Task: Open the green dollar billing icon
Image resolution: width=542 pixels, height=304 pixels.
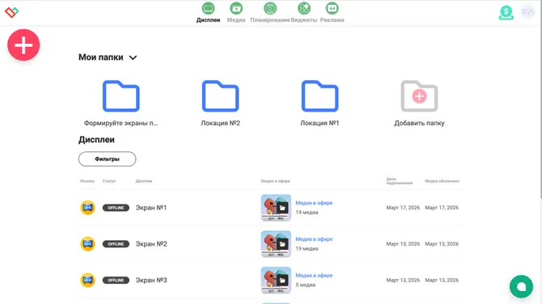Action: tap(506, 12)
